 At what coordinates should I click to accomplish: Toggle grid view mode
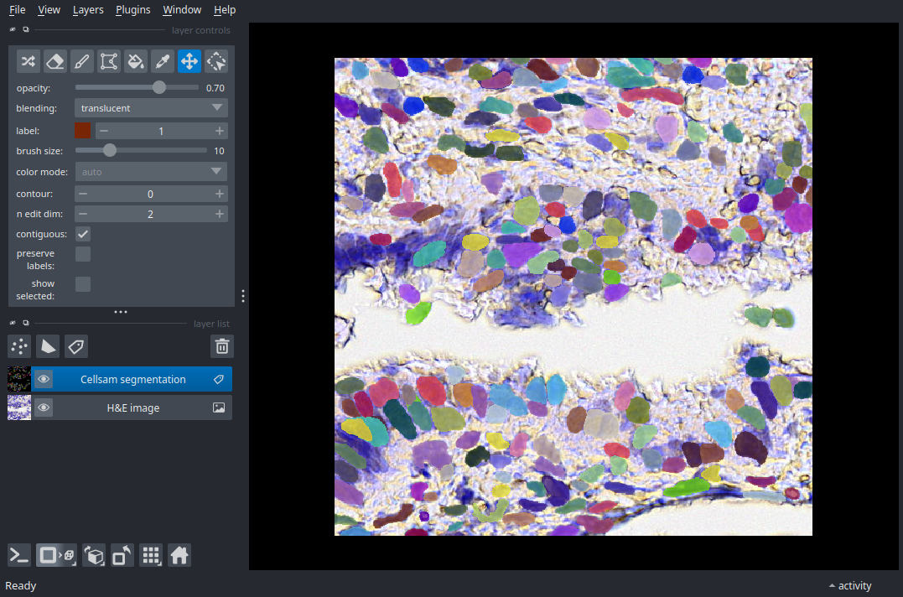[x=151, y=555]
